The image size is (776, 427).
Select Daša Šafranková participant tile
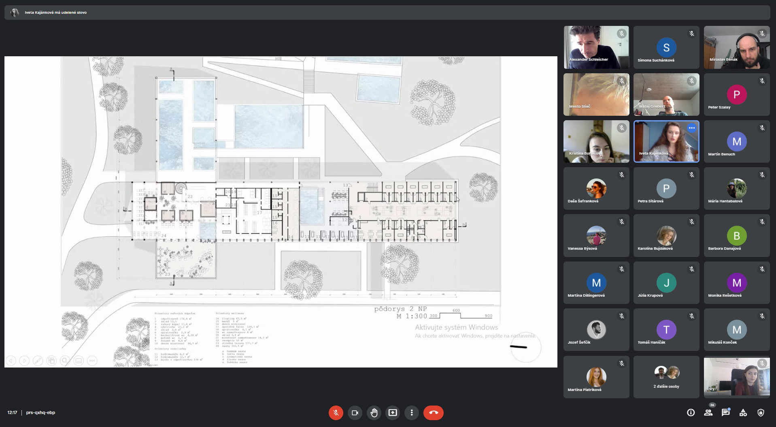(x=596, y=188)
